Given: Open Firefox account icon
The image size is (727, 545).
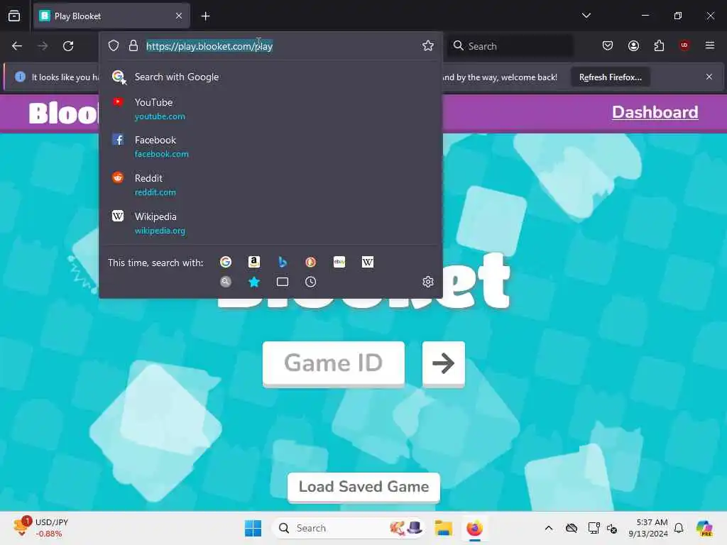Looking at the screenshot, I should coord(633,45).
